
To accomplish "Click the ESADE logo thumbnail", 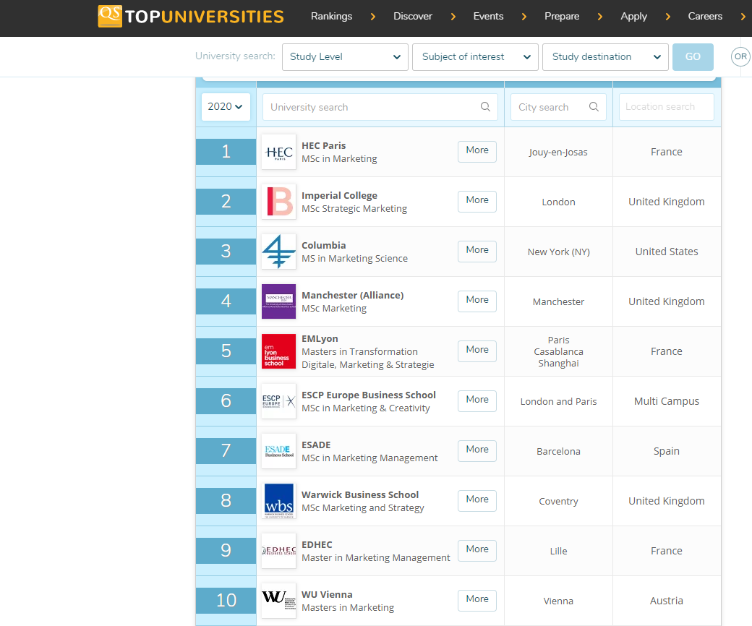I will [278, 451].
